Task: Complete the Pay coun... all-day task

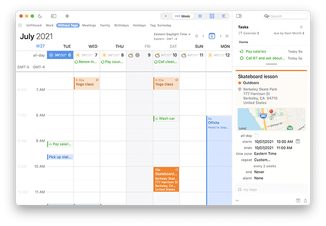Action: click(102, 62)
